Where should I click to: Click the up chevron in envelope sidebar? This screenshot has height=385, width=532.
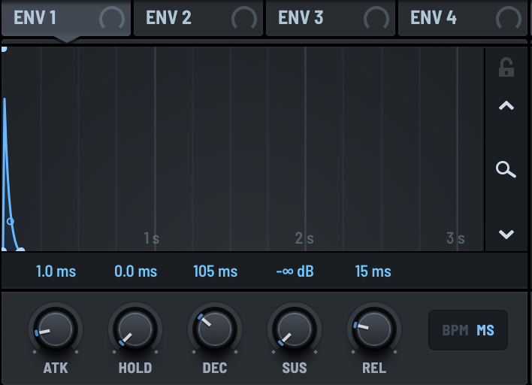coord(506,106)
